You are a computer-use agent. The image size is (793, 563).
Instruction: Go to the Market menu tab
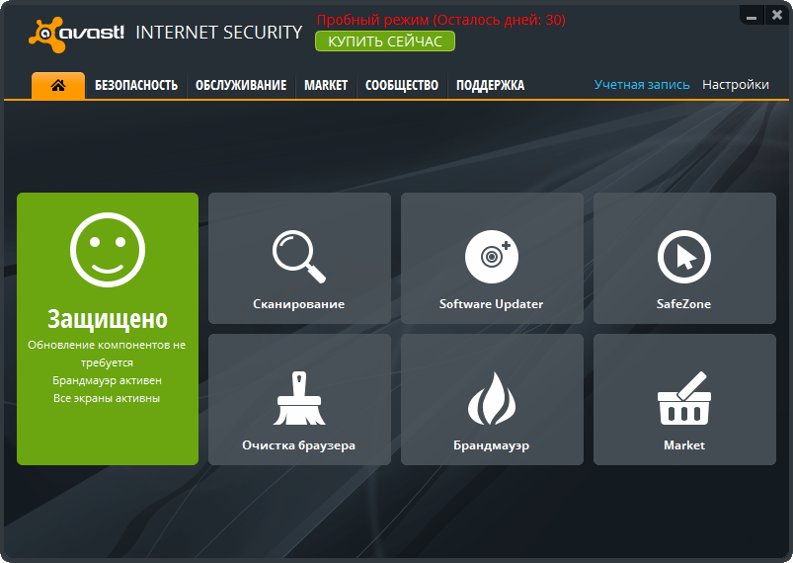[x=326, y=86]
